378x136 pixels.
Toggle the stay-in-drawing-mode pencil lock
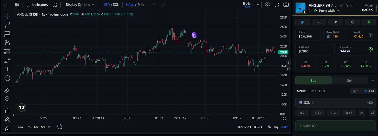[x=7, y=120]
